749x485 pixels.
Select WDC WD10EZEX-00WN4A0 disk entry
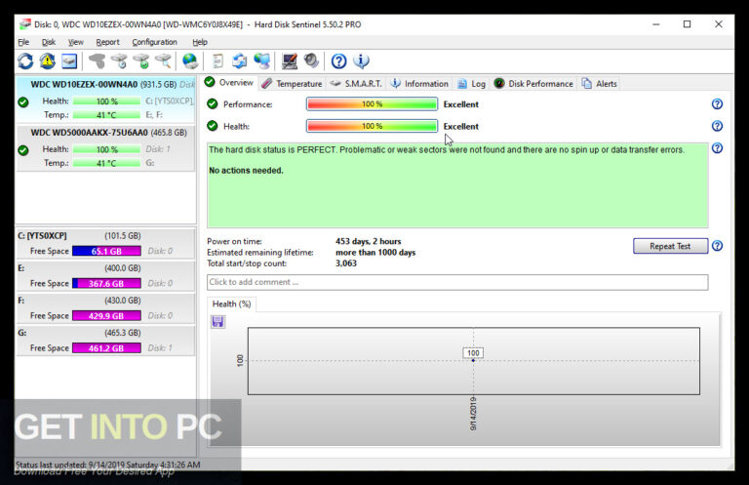point(106,99)
